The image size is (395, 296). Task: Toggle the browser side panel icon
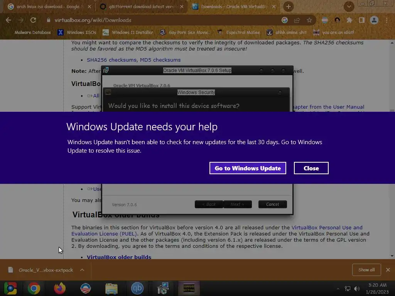362,20
